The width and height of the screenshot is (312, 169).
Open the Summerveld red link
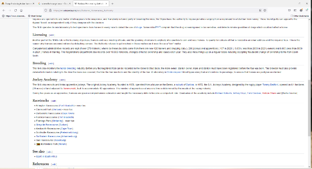click(69, 88)
